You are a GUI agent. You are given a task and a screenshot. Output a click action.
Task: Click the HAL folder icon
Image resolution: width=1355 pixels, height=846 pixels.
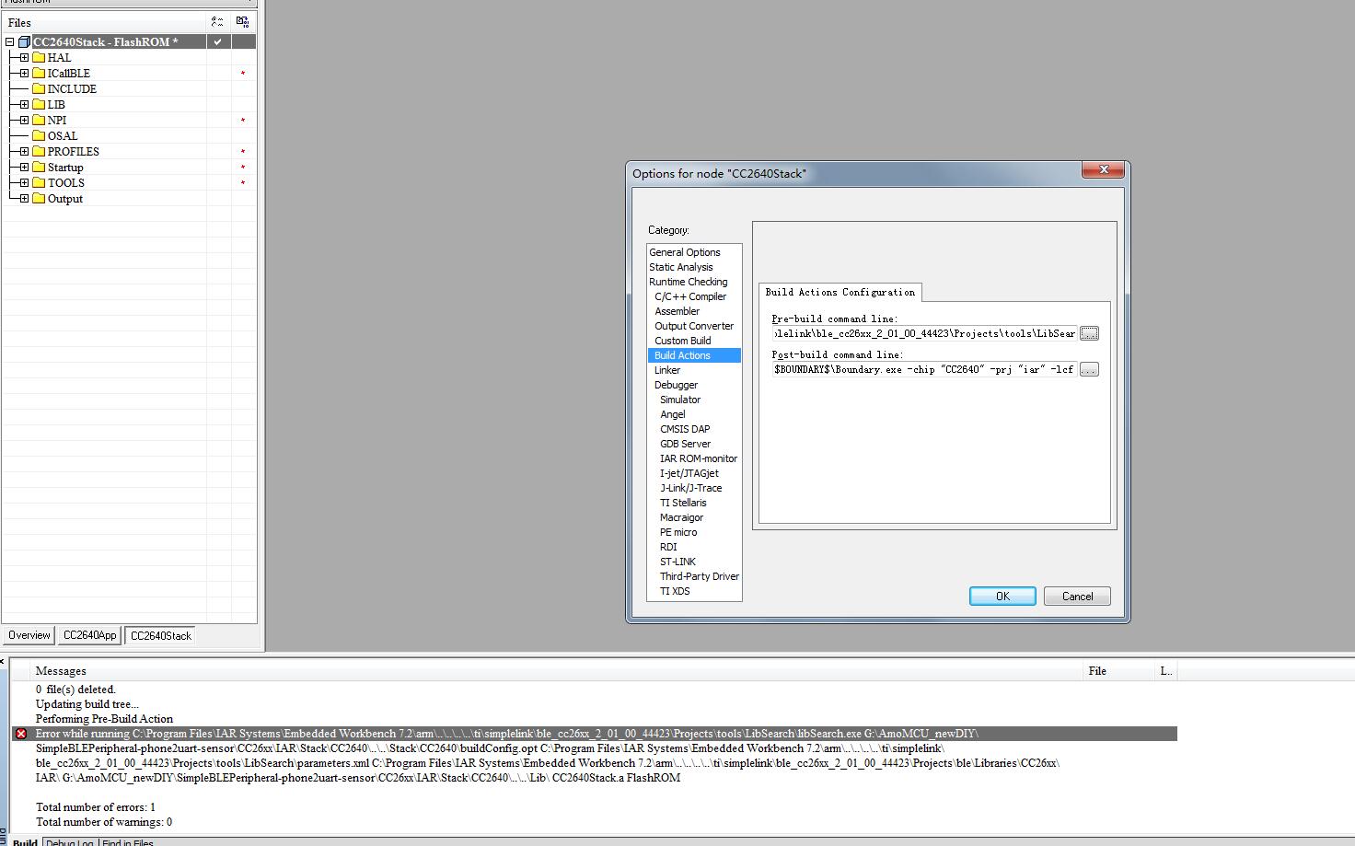click(x=39, y=58)
